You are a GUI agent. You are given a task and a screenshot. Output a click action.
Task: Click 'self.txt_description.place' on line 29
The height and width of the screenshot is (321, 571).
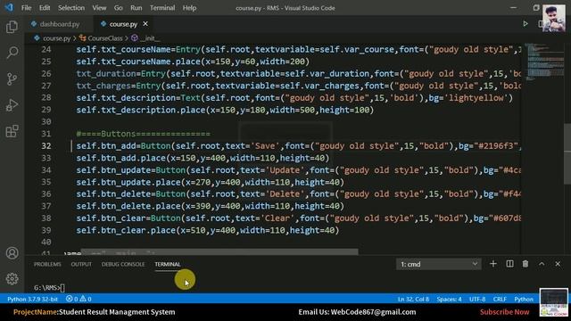141,110
